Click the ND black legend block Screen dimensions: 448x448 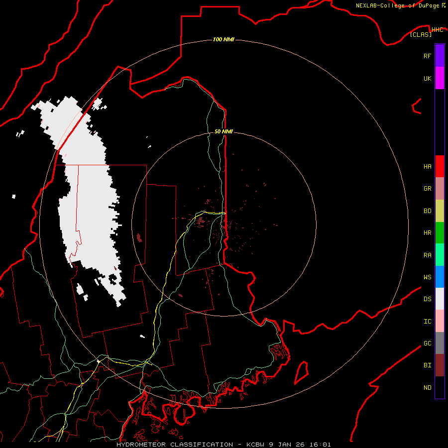[440, 387]
